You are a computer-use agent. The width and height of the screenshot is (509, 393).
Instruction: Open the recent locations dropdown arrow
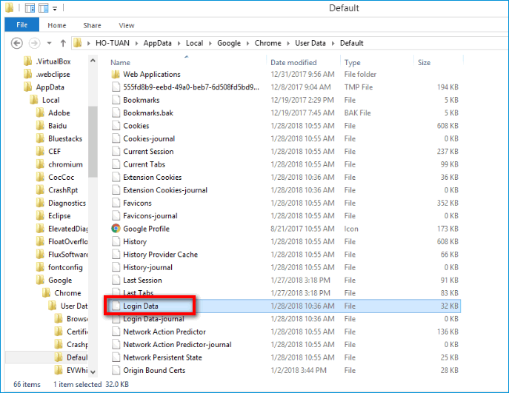pyautogui.click(x=50, y=43)
